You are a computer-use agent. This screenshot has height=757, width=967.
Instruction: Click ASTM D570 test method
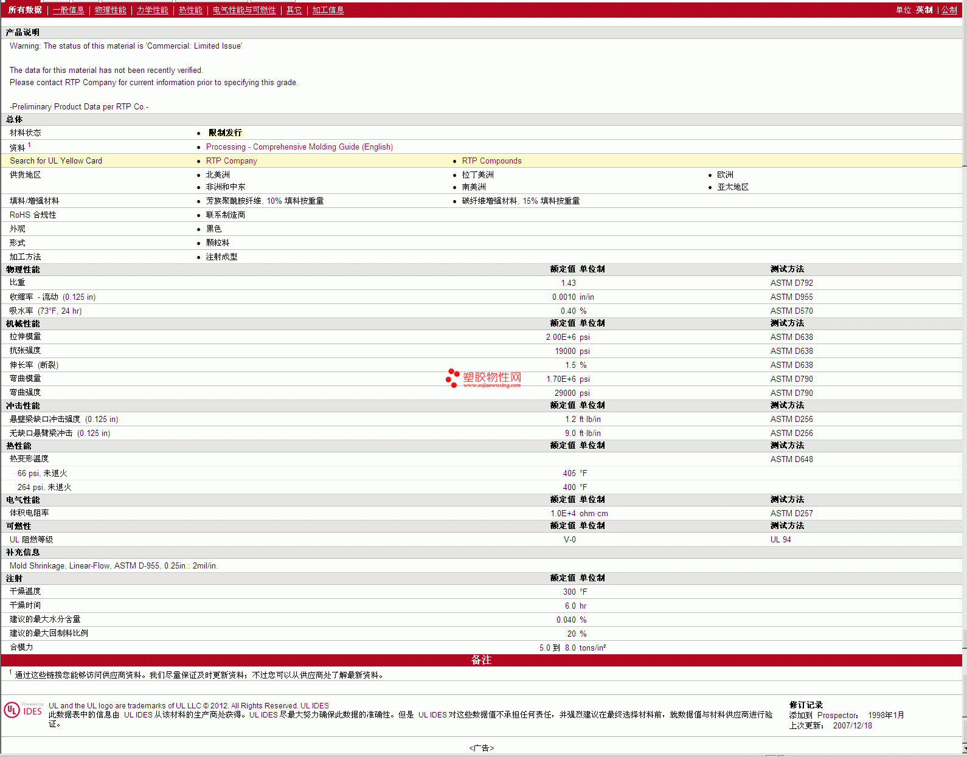(x=791, y=311)
